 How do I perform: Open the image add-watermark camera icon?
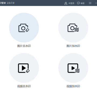[x=73, y=28]
